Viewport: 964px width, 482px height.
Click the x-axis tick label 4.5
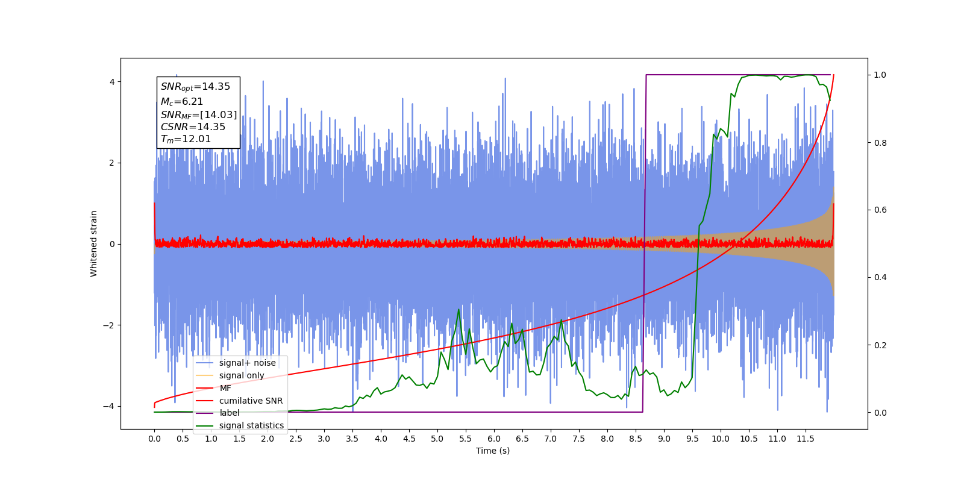point(409,439)
